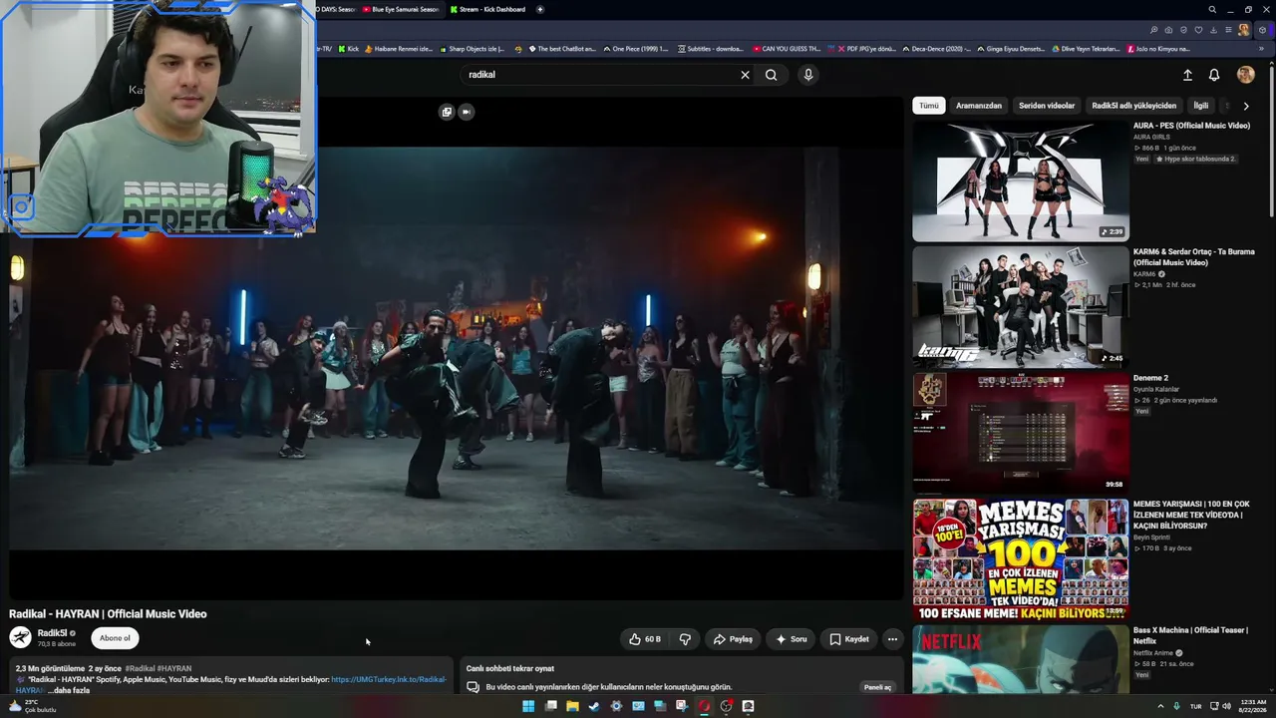
Task: Open a new browser tab with plus
Action: pos(540,9)
